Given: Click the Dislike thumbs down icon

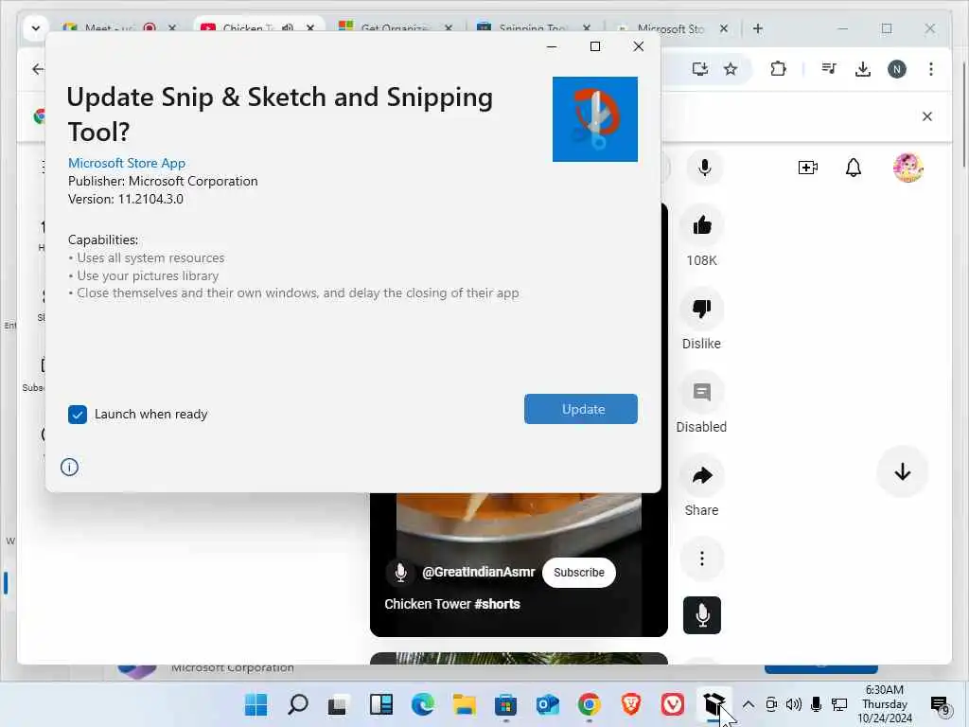Looking at the screenshot, I should click(701, 309).
